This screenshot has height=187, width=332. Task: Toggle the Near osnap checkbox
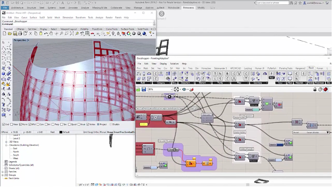12,124
